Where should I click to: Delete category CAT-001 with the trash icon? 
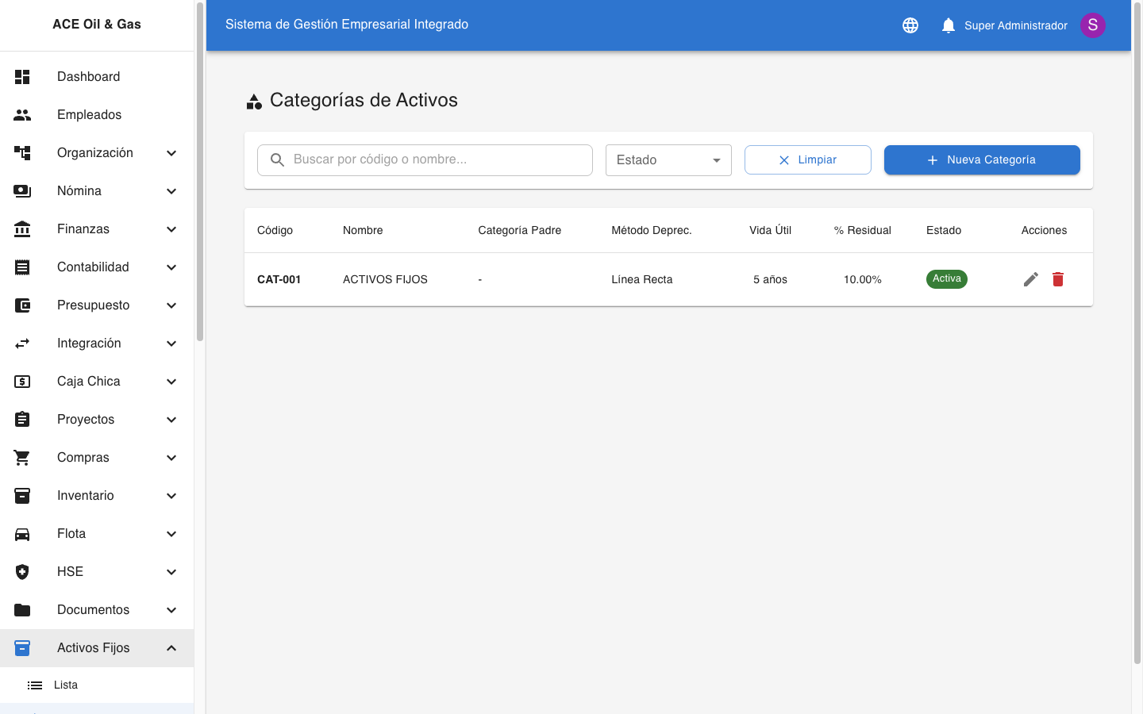1058,279
